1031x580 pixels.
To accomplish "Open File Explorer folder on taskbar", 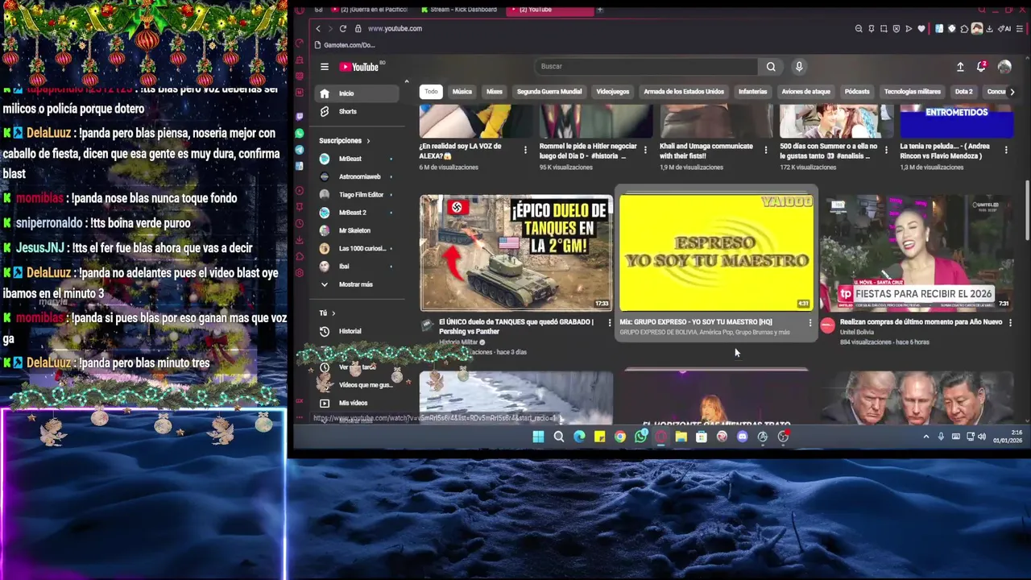I will click(x=681, y=437).
